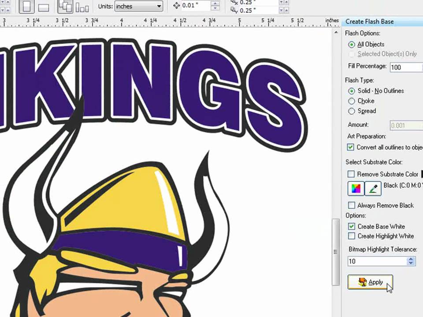Click Bitmap Highlight Tolerance field 10
Image resolution: width=423 pixels, height=317 pixels.
377,261
